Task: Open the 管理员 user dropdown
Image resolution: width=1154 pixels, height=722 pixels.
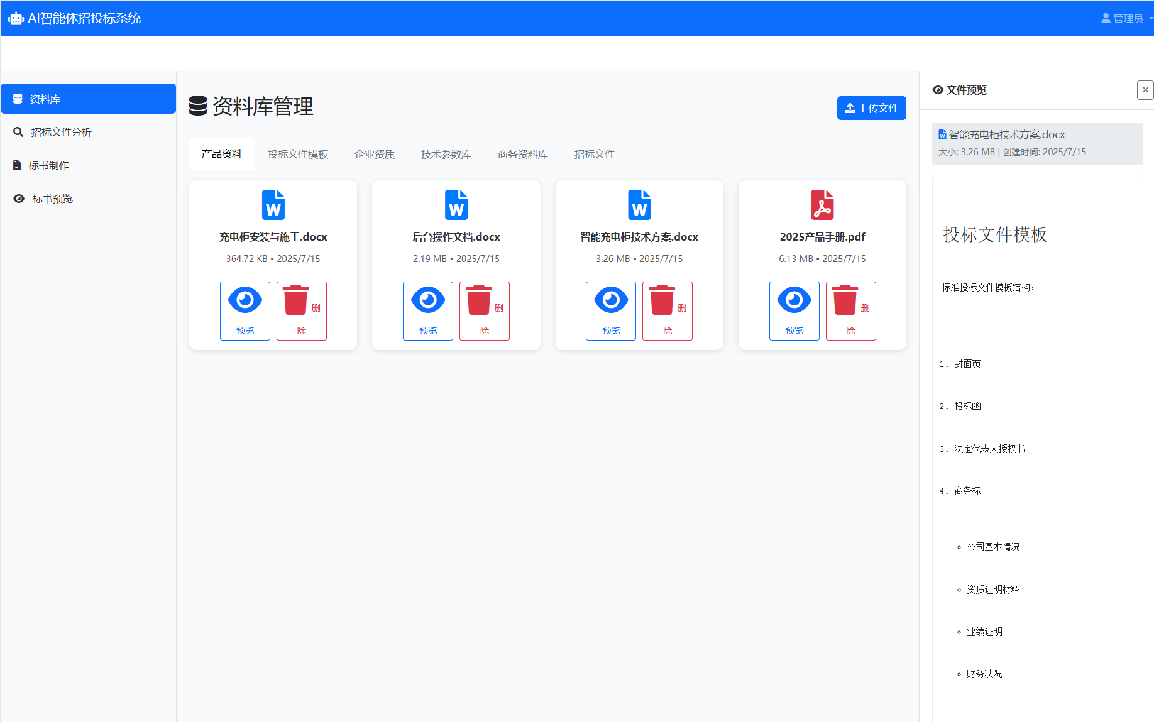Action: coord(1126,18)
